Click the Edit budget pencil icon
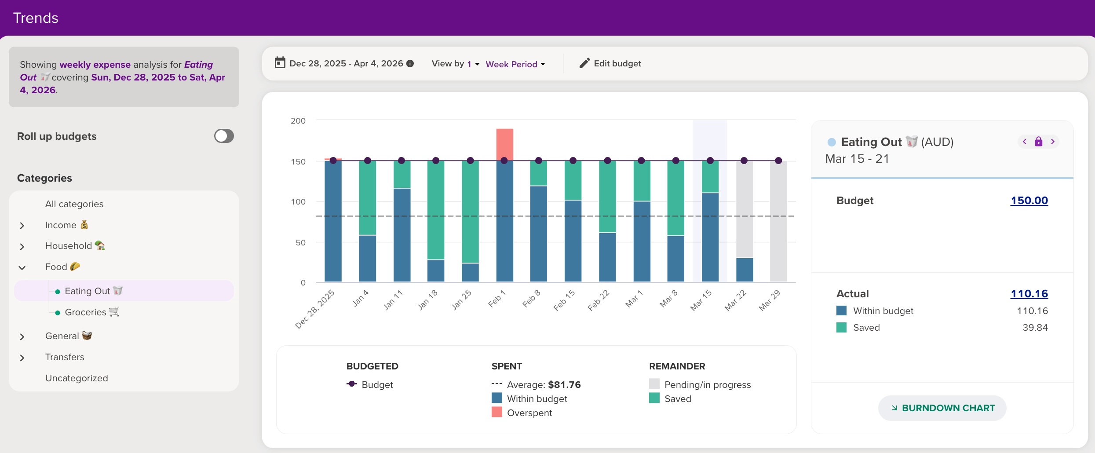 (x=584, y=63)
